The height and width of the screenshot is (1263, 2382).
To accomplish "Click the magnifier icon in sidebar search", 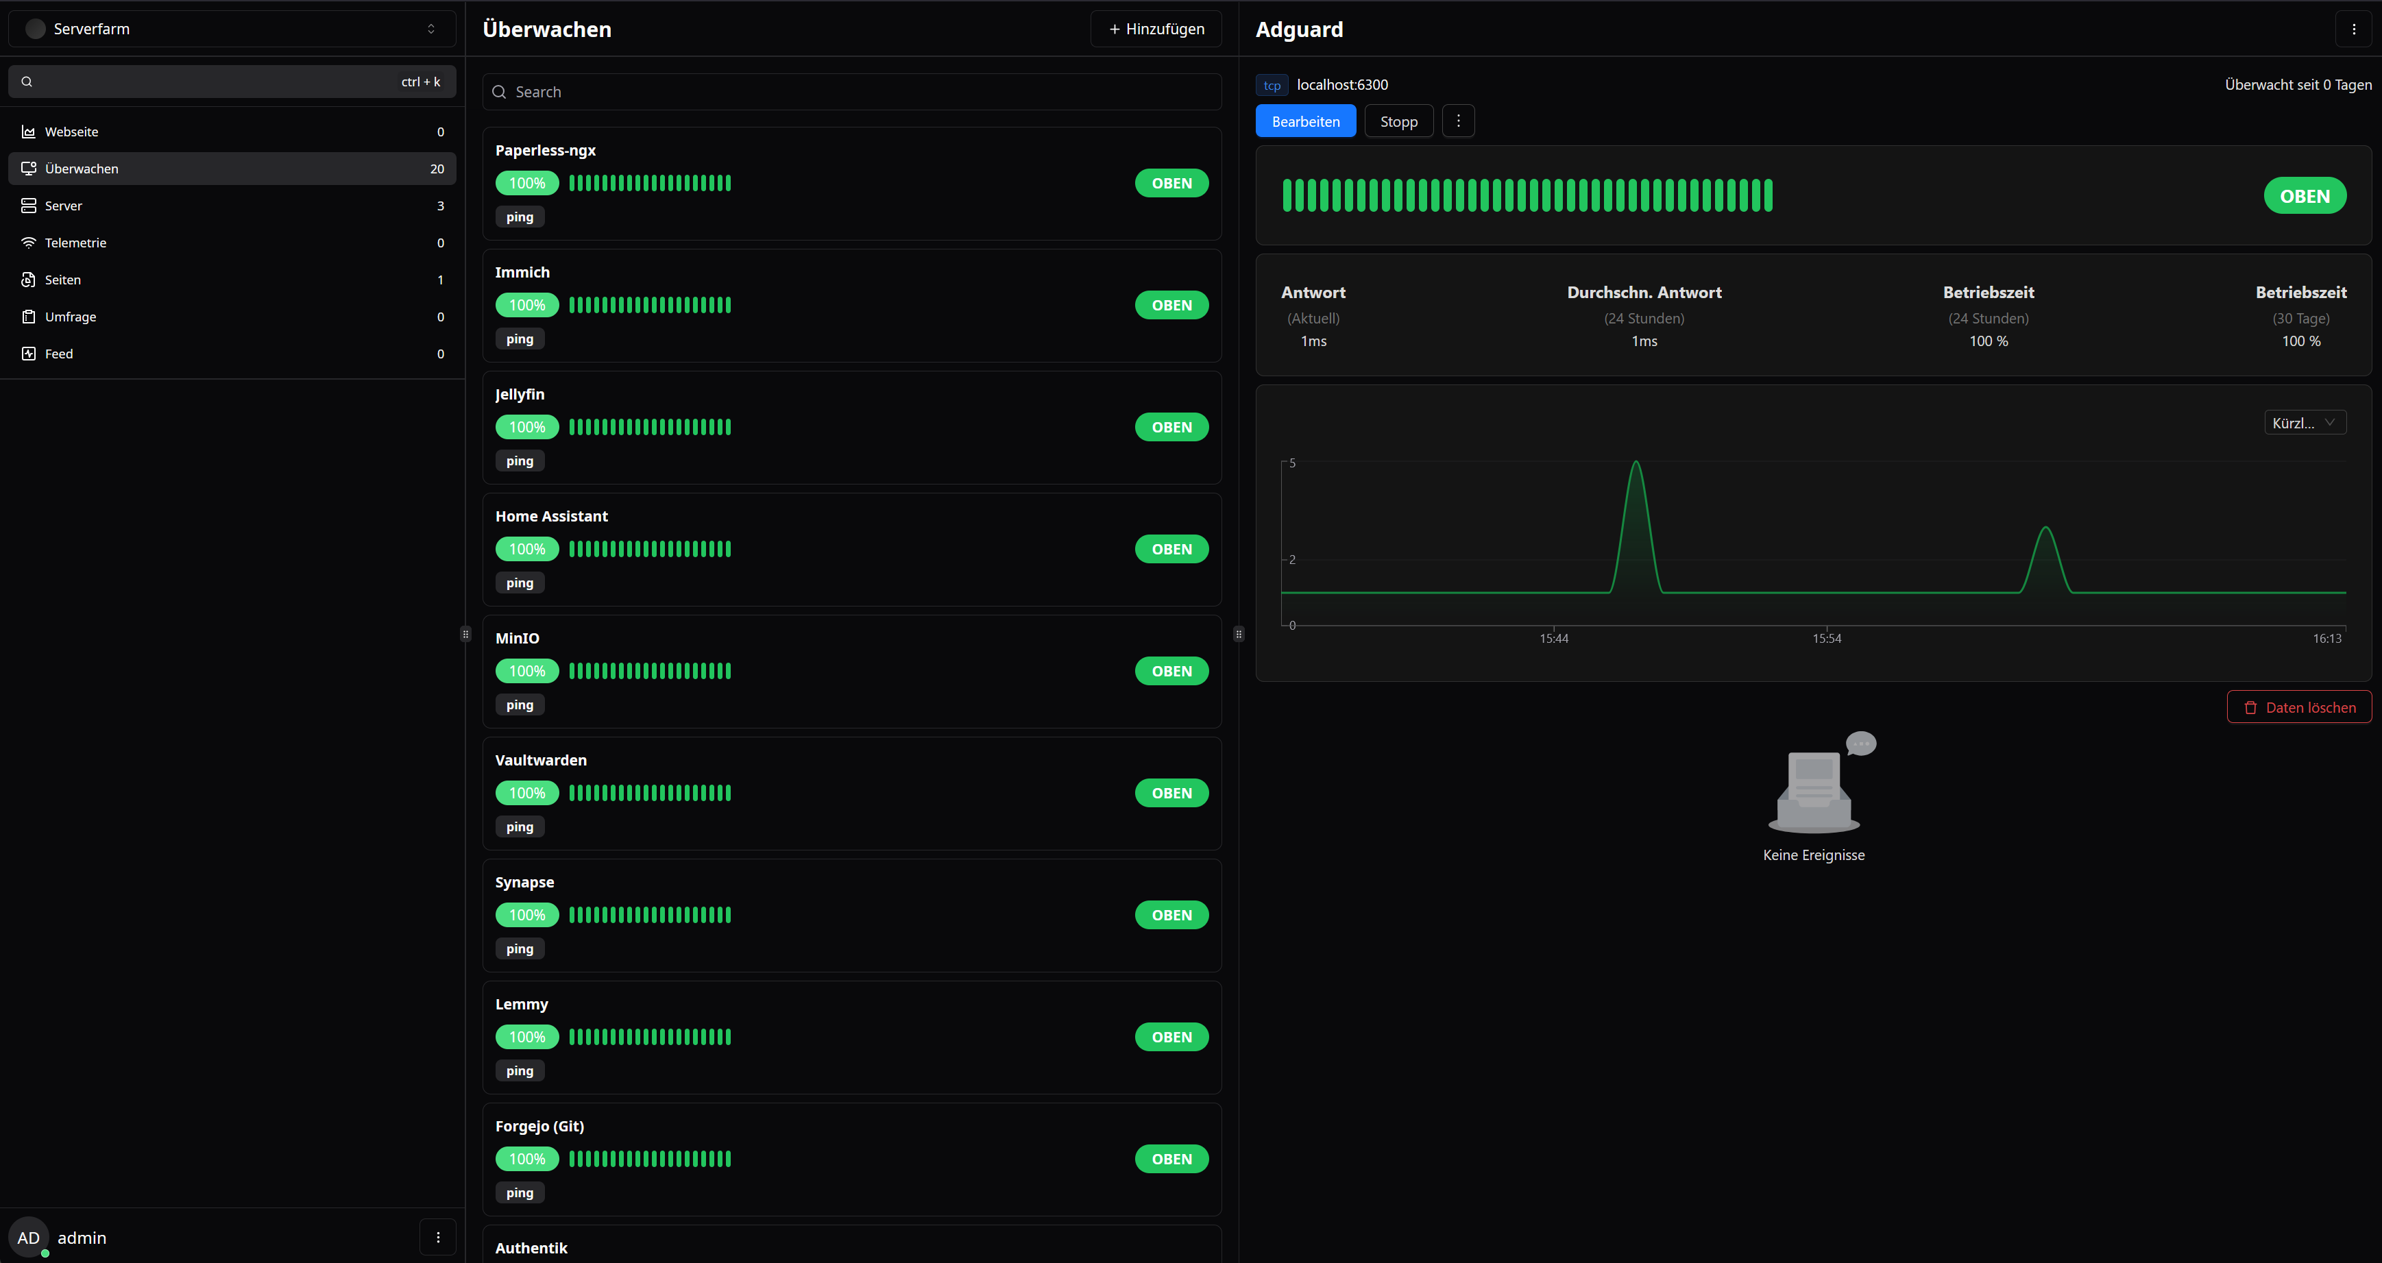I will [27, 82].
